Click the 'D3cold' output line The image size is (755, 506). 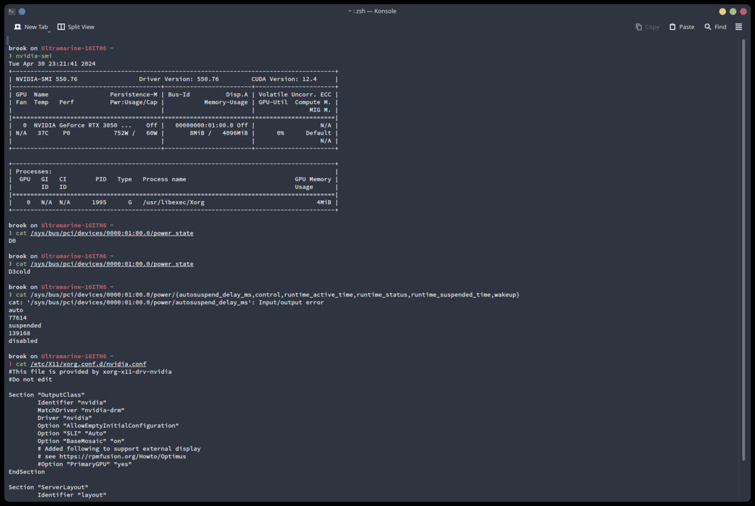click(19, 272)
